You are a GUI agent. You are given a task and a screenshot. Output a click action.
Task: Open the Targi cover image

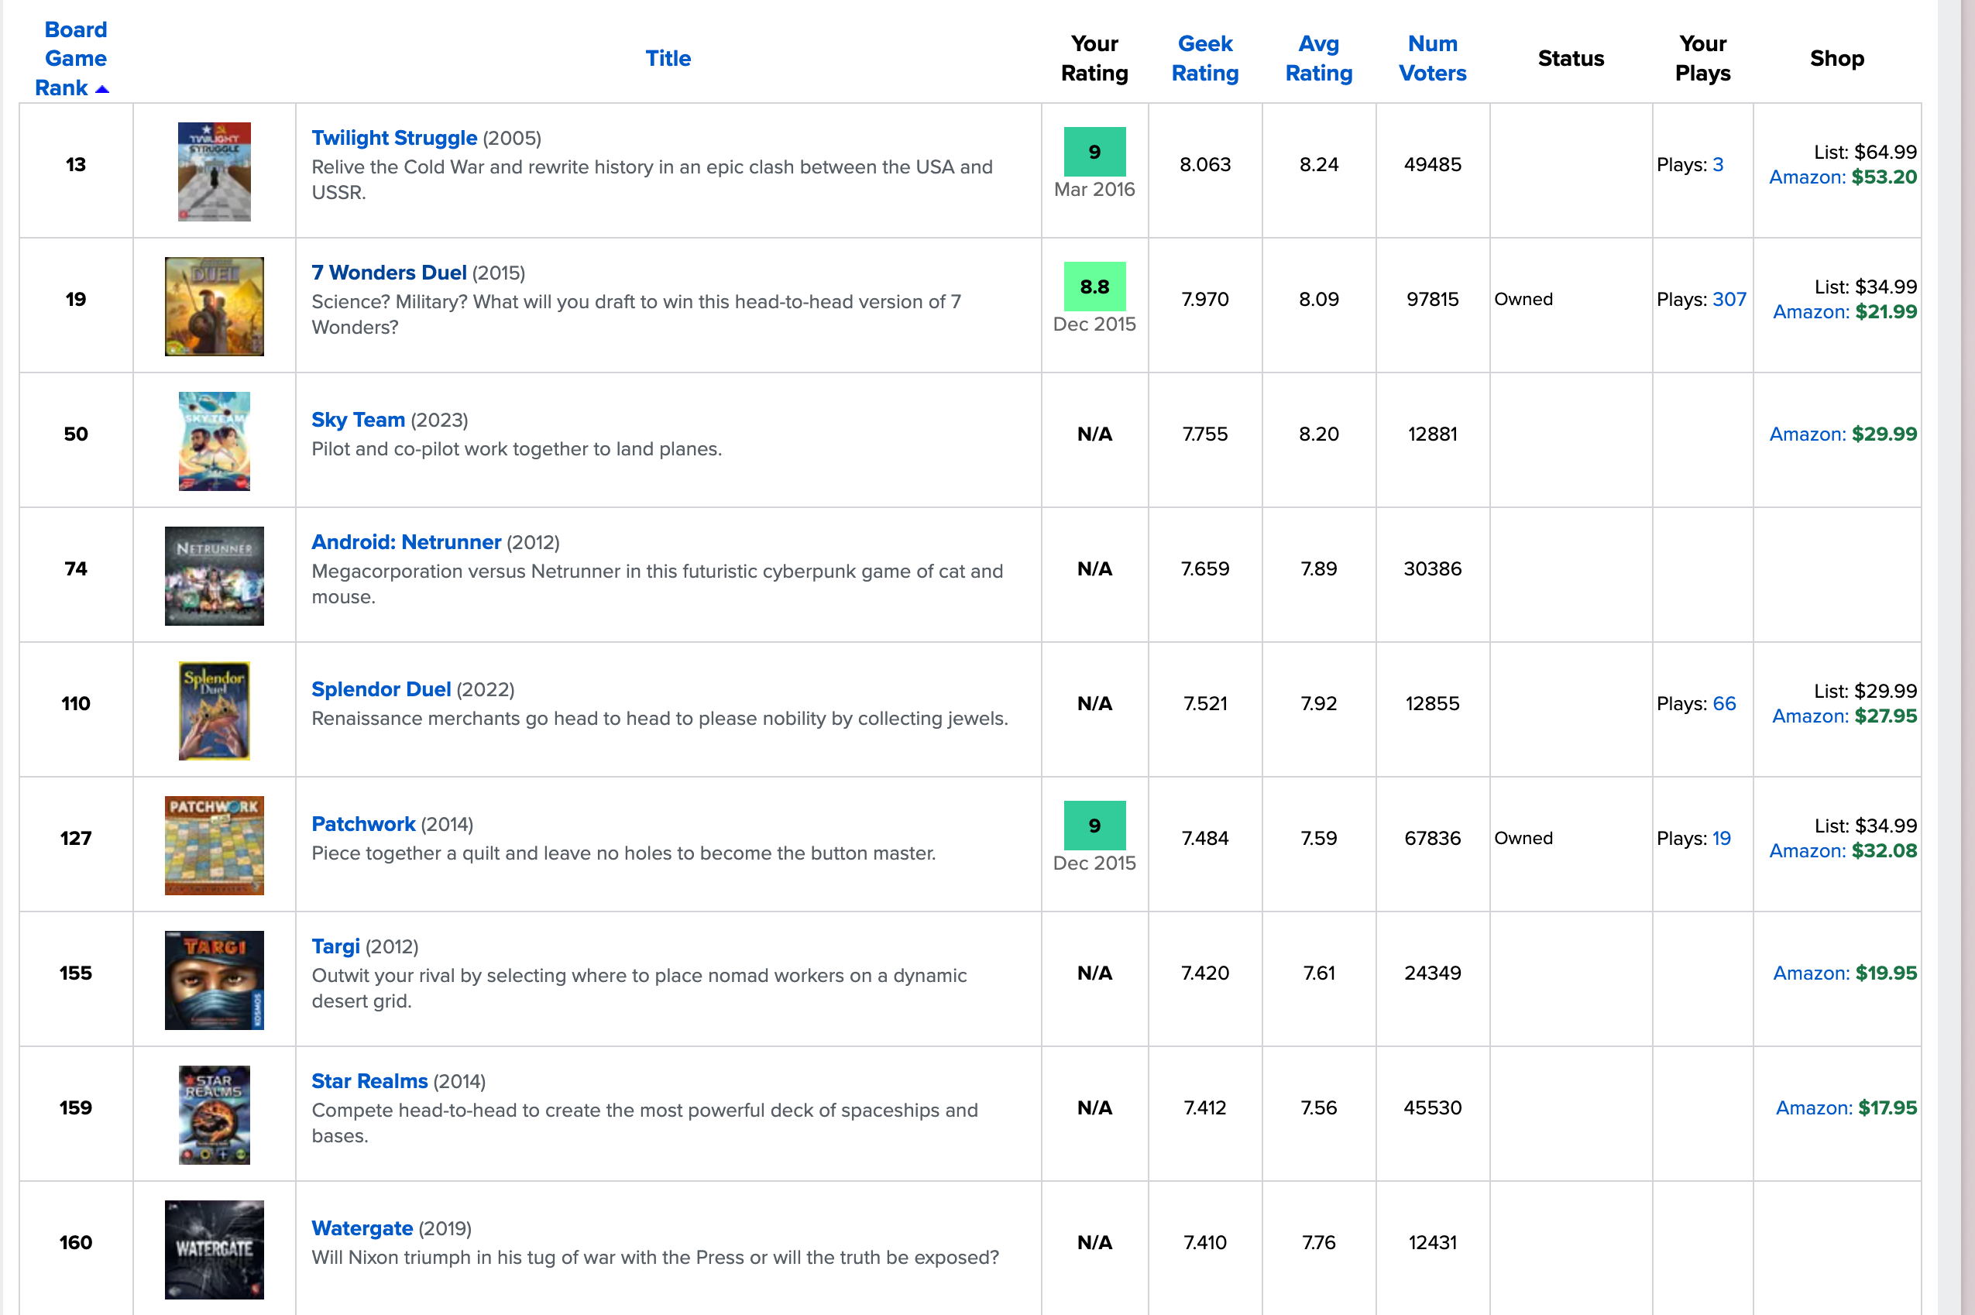(x=214, y=980)
